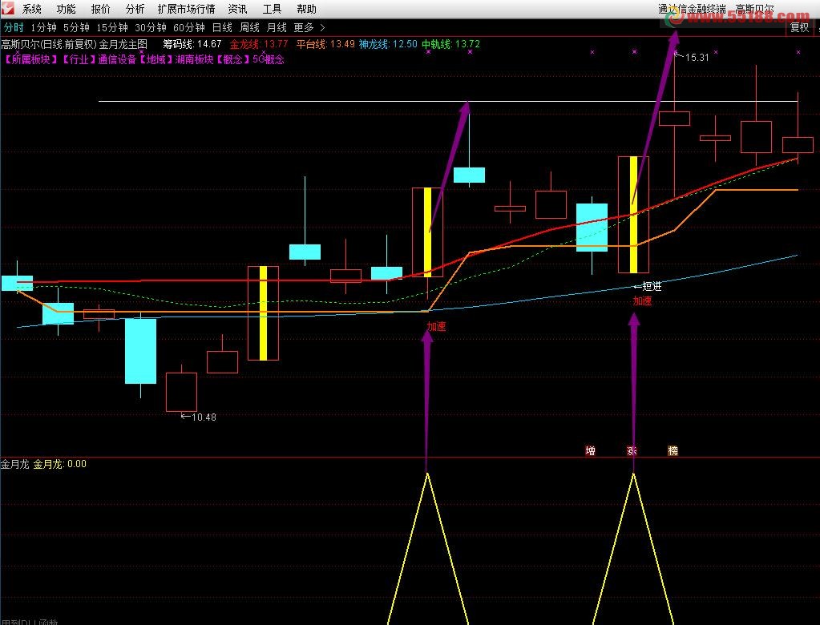
Task: Click the 金龙线 indicator value label
Action: (x=258, y=44)
